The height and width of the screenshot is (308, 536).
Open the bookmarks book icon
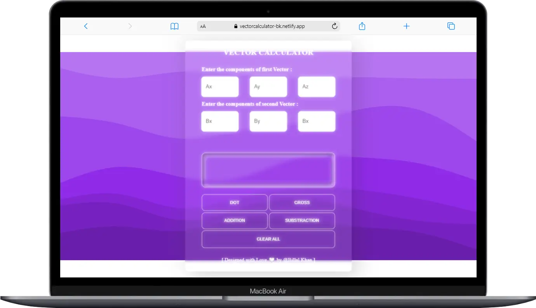point(174,26)
